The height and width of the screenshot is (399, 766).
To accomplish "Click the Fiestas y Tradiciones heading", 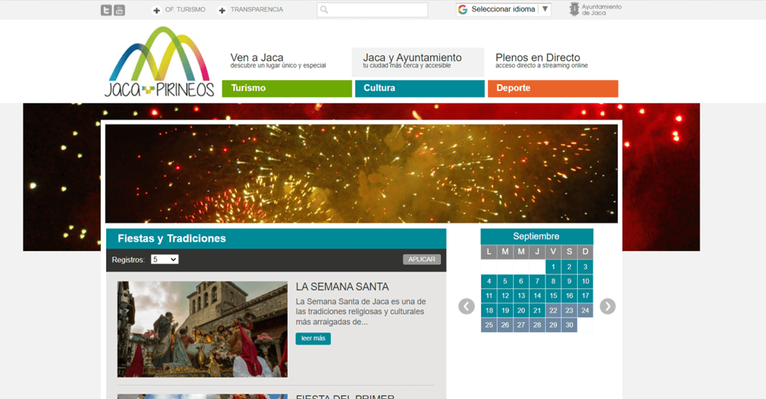I will tap(171, 238).
